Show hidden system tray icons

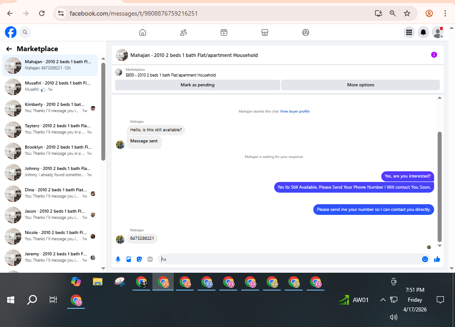(383, 300)
